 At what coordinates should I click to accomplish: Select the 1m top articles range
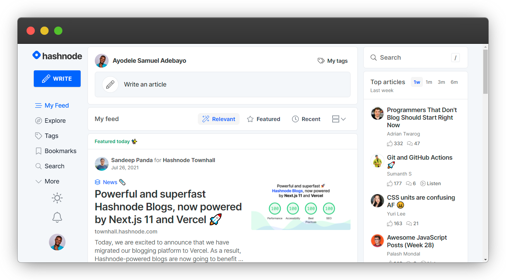pyautogui.click(x=429, y=82)
